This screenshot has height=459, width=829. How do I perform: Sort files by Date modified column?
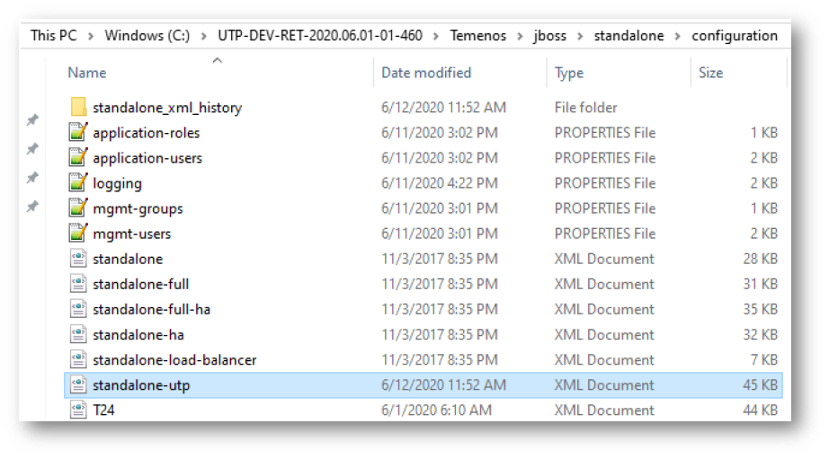[x=426, y=73]
